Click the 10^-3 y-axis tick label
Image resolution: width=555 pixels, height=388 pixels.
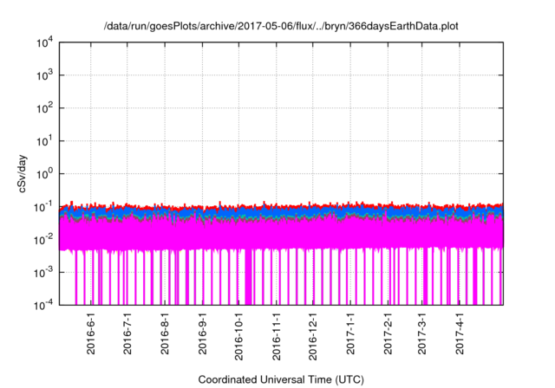[43, 273]
